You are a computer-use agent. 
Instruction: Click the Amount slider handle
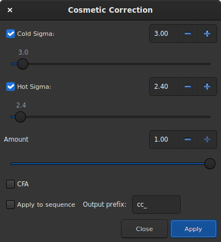point(210,164)
